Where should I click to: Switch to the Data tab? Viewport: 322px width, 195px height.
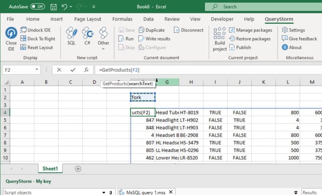[x=148, y=19]
